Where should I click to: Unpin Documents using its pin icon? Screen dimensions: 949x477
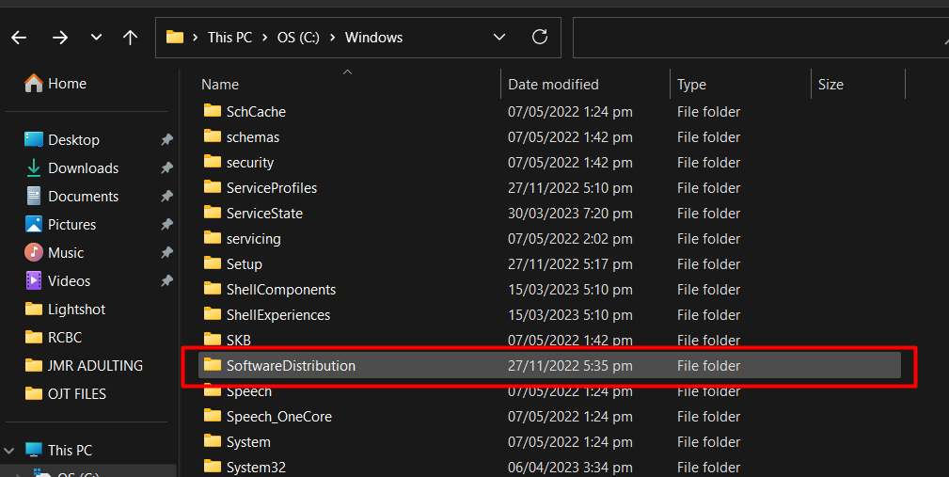[166, 197]
